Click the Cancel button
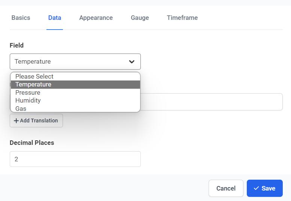Screen dimensions: 291x201 (226, 188)
